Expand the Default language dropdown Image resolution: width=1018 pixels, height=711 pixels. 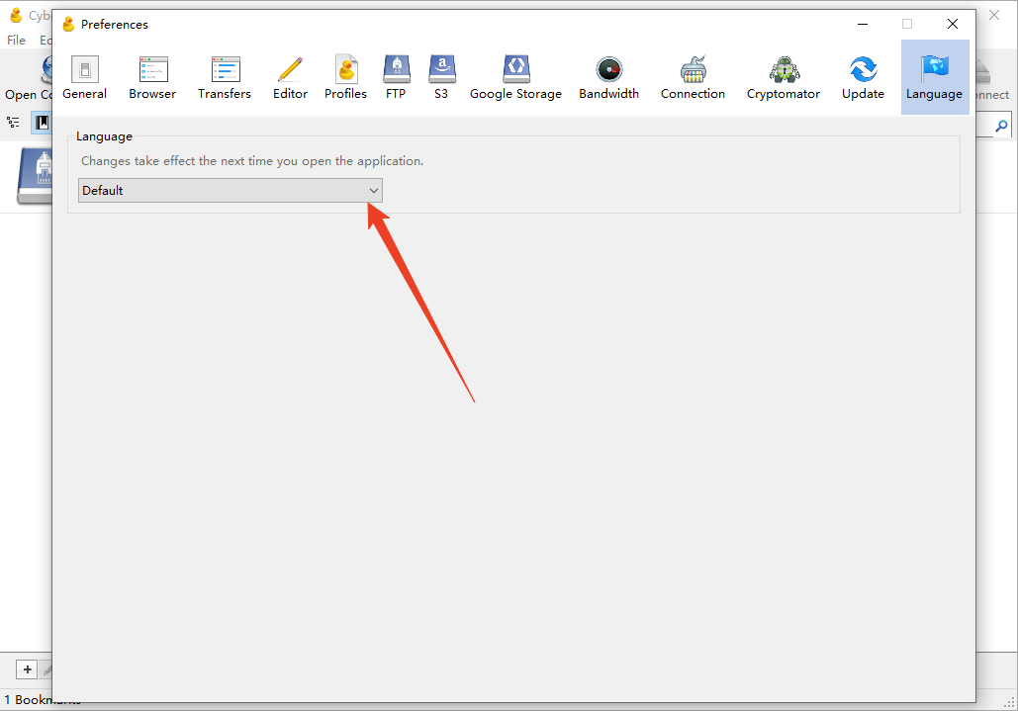(231, 191)
